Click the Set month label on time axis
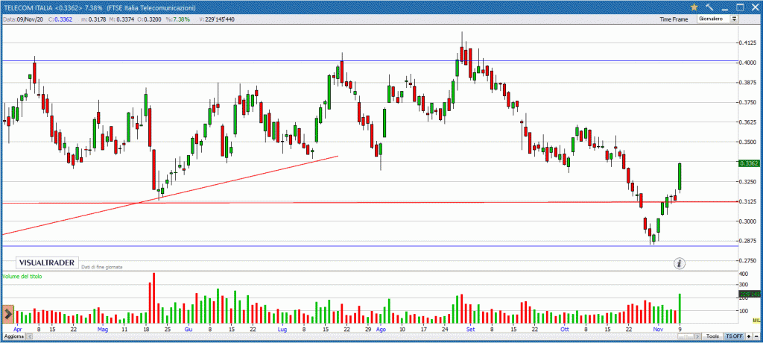Image resolution: width=763 pixels, height=343 pixels. coord(470,330)
